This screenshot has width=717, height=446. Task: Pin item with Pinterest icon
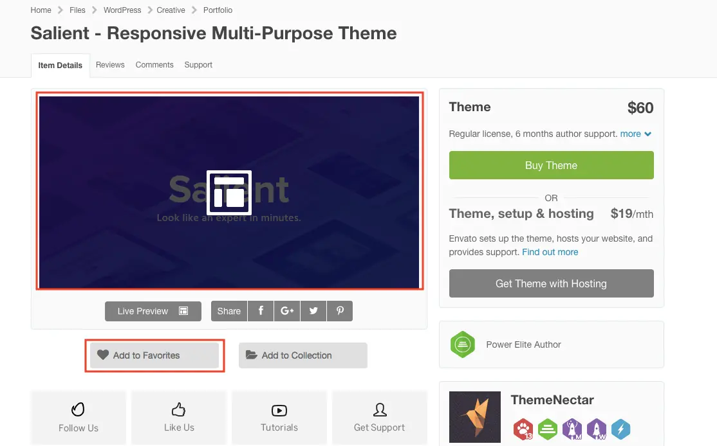coord(340,311)
